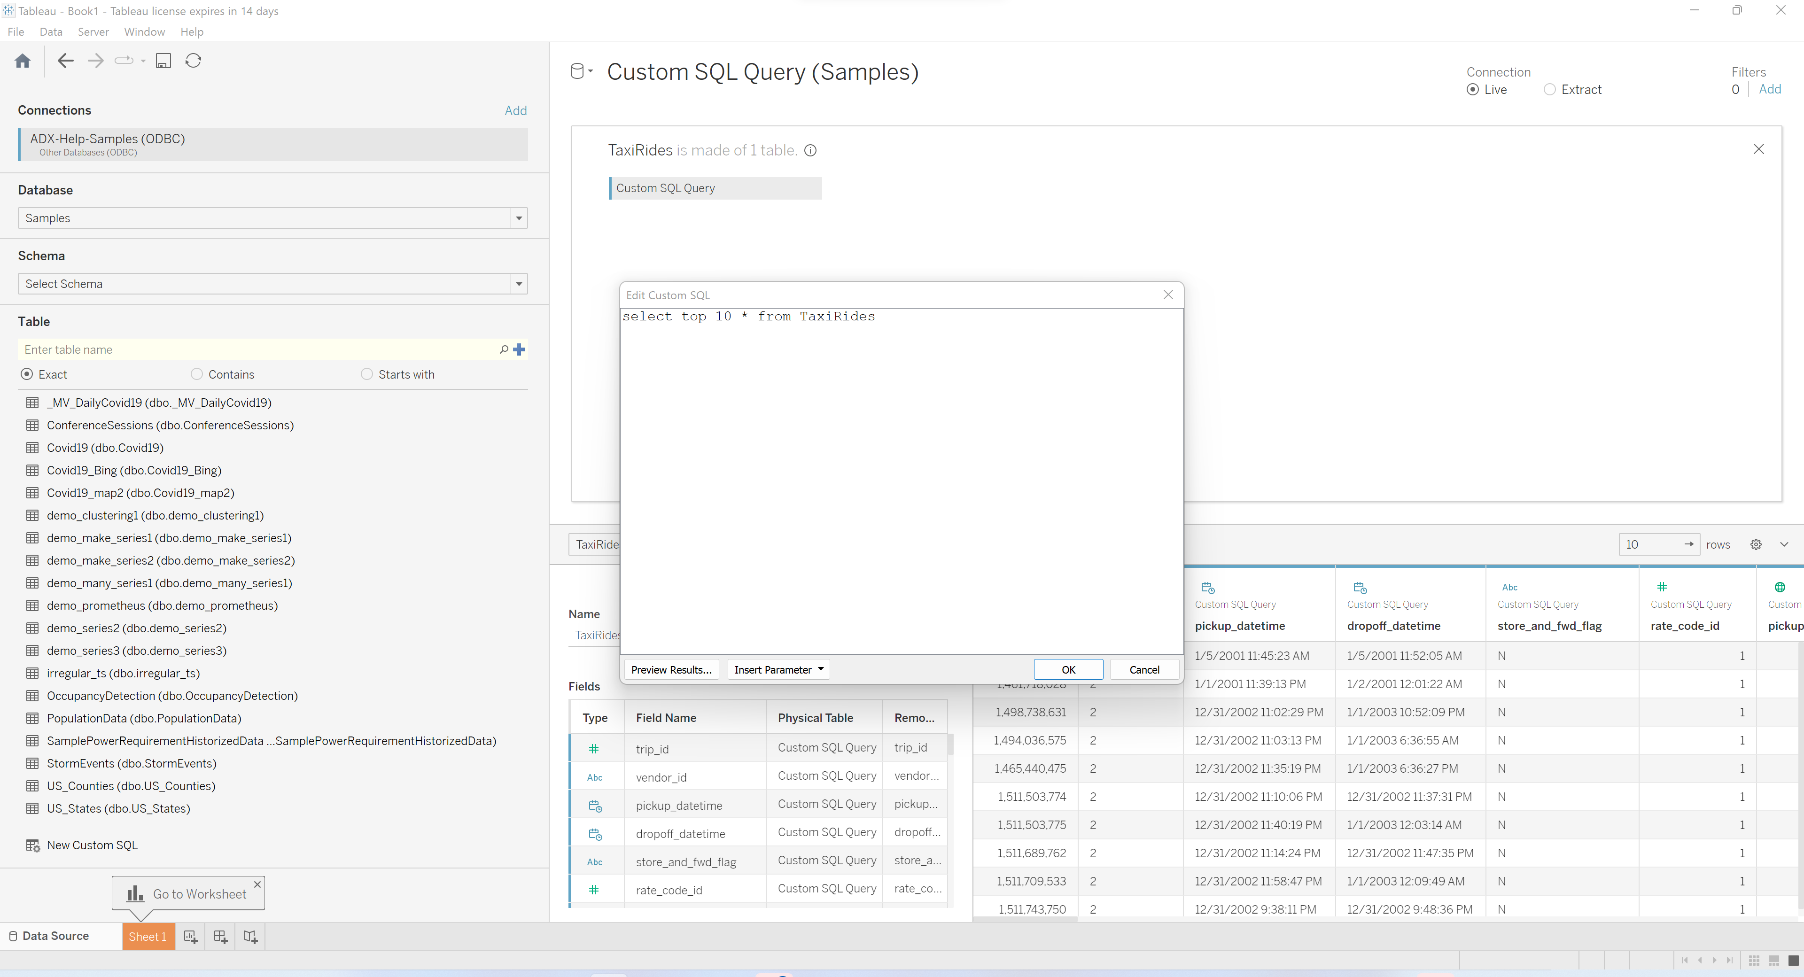
Task: Add a new connection link
Action: pos(515,111)
